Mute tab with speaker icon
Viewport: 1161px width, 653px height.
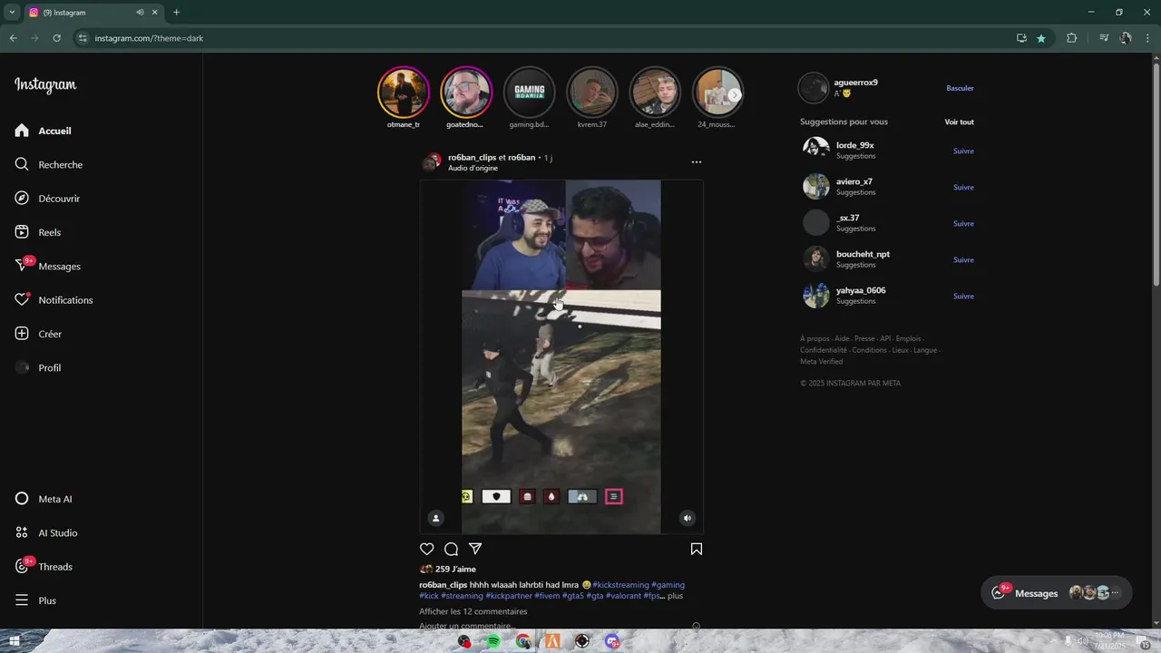[x=140, y=13]
